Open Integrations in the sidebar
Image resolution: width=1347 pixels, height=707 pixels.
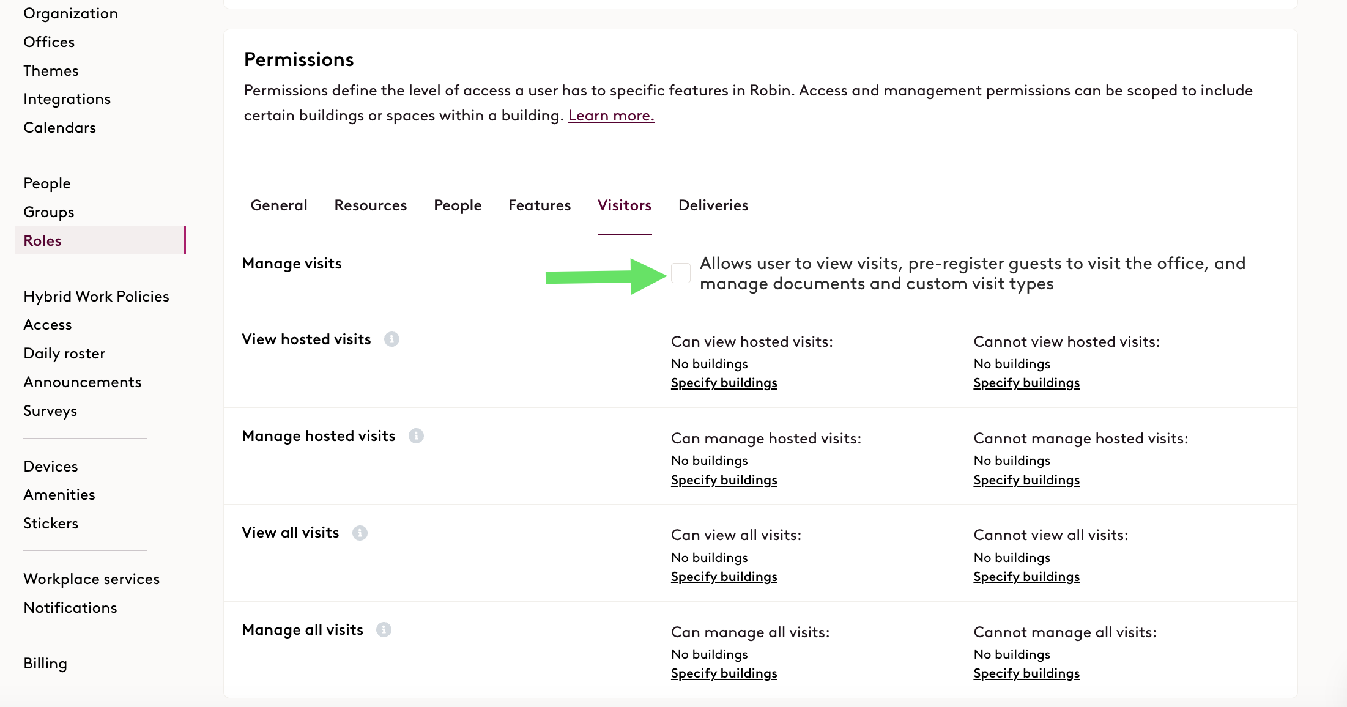coord(67,99)
